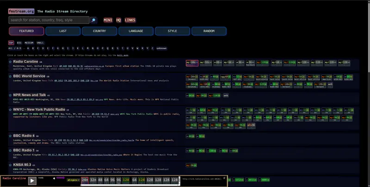Star Radio Caroline as favorite
This screenshot has width=370, height=187.
point(10,62)
